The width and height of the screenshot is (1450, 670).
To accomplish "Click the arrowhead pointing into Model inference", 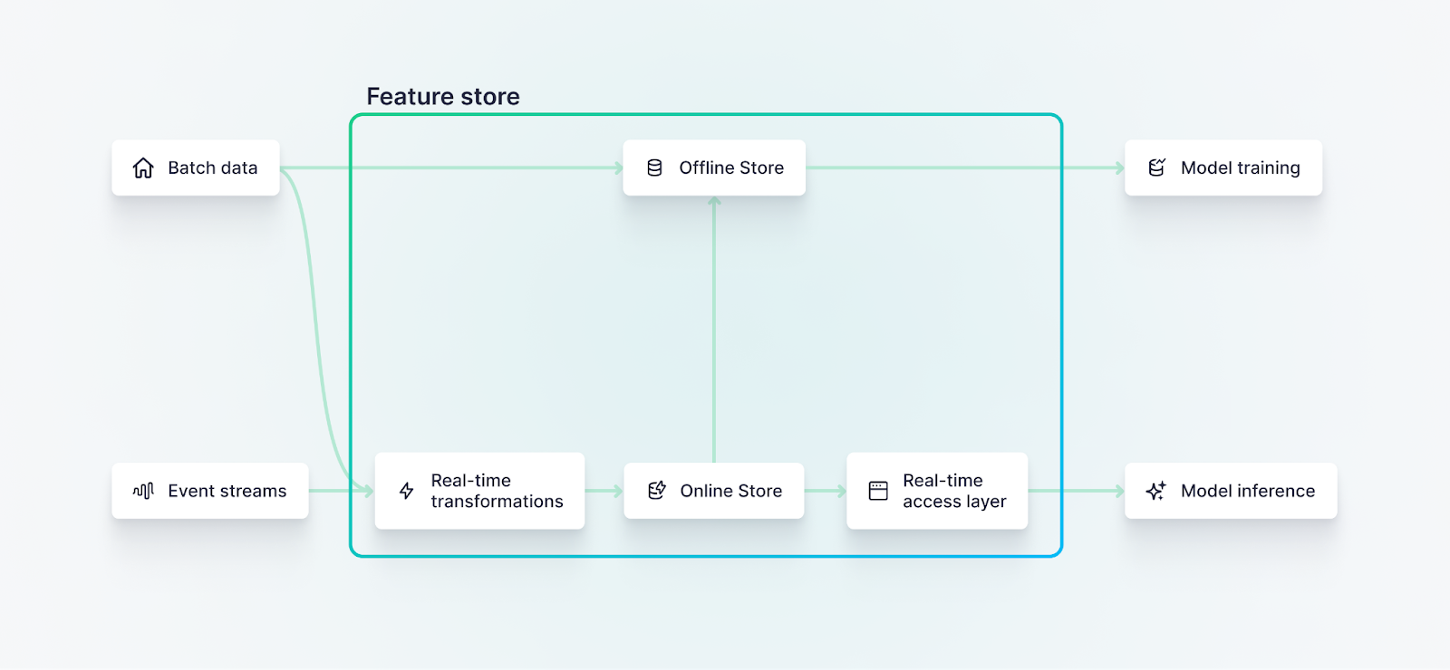I will point(1119,491).
